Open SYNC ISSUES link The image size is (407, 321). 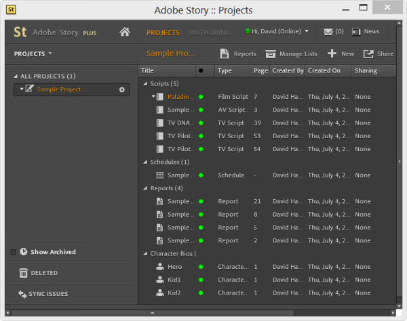[48, 294]
